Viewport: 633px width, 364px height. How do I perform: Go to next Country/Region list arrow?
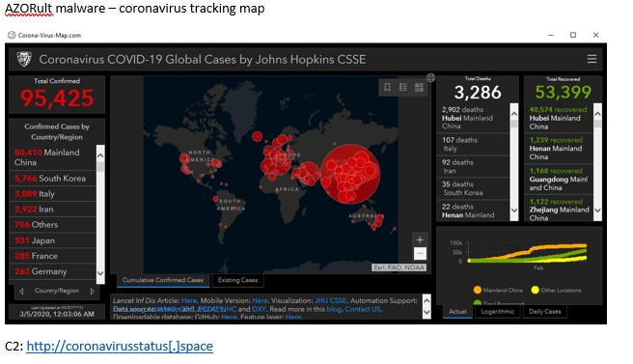(x=93, y=291)
